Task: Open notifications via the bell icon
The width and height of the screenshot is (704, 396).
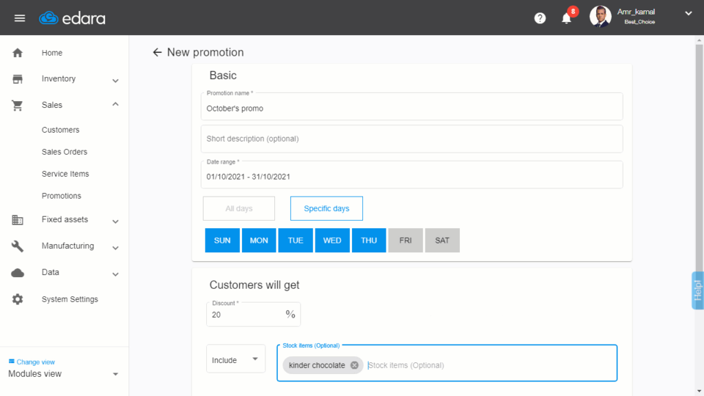Action: coord(566,19)
